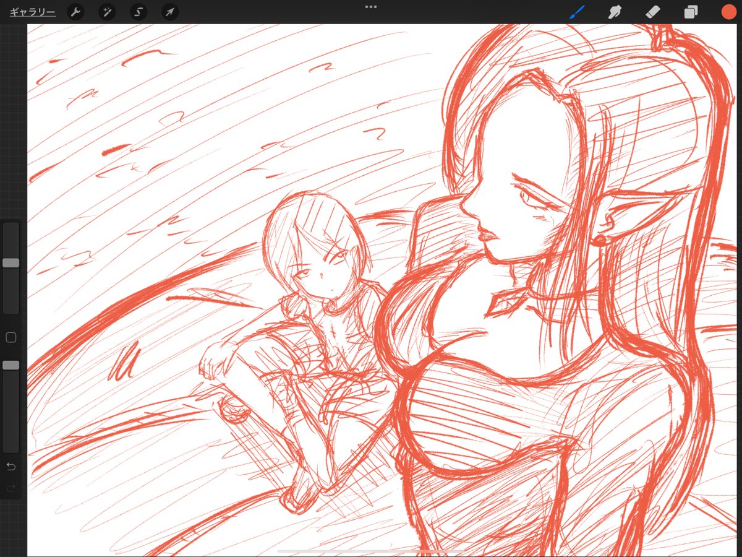This screenshot has height=557, width=742.
Task: Activate the Selection S-shaped tool
Action: (x=139, y=12)
